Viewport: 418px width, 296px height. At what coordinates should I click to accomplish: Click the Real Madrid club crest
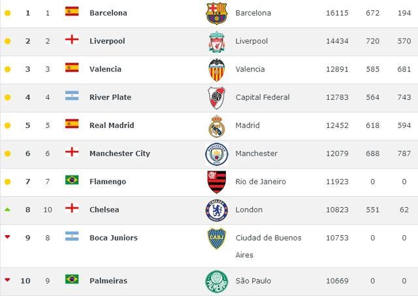(x=216, y=126)
